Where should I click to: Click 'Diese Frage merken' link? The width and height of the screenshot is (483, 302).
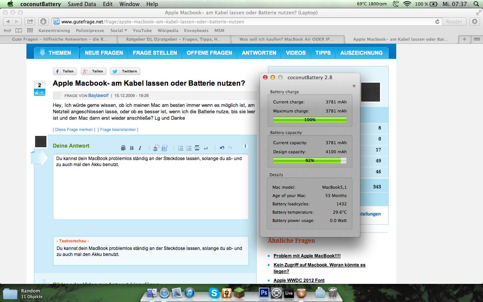pyautogui.click(x=74, y=129)
